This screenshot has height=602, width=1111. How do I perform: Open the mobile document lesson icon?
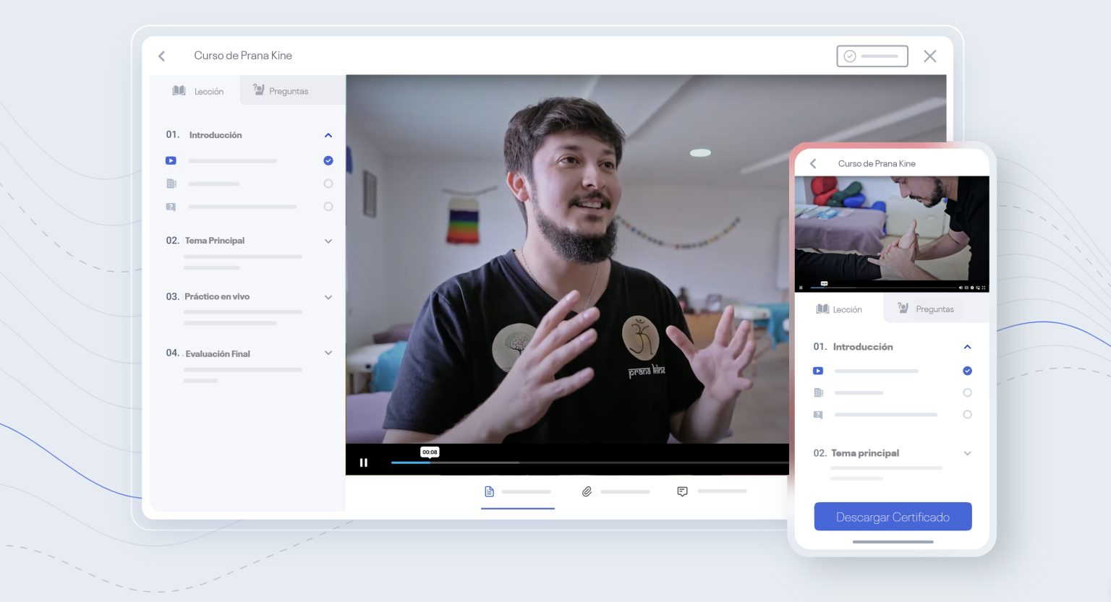point(818,393)
